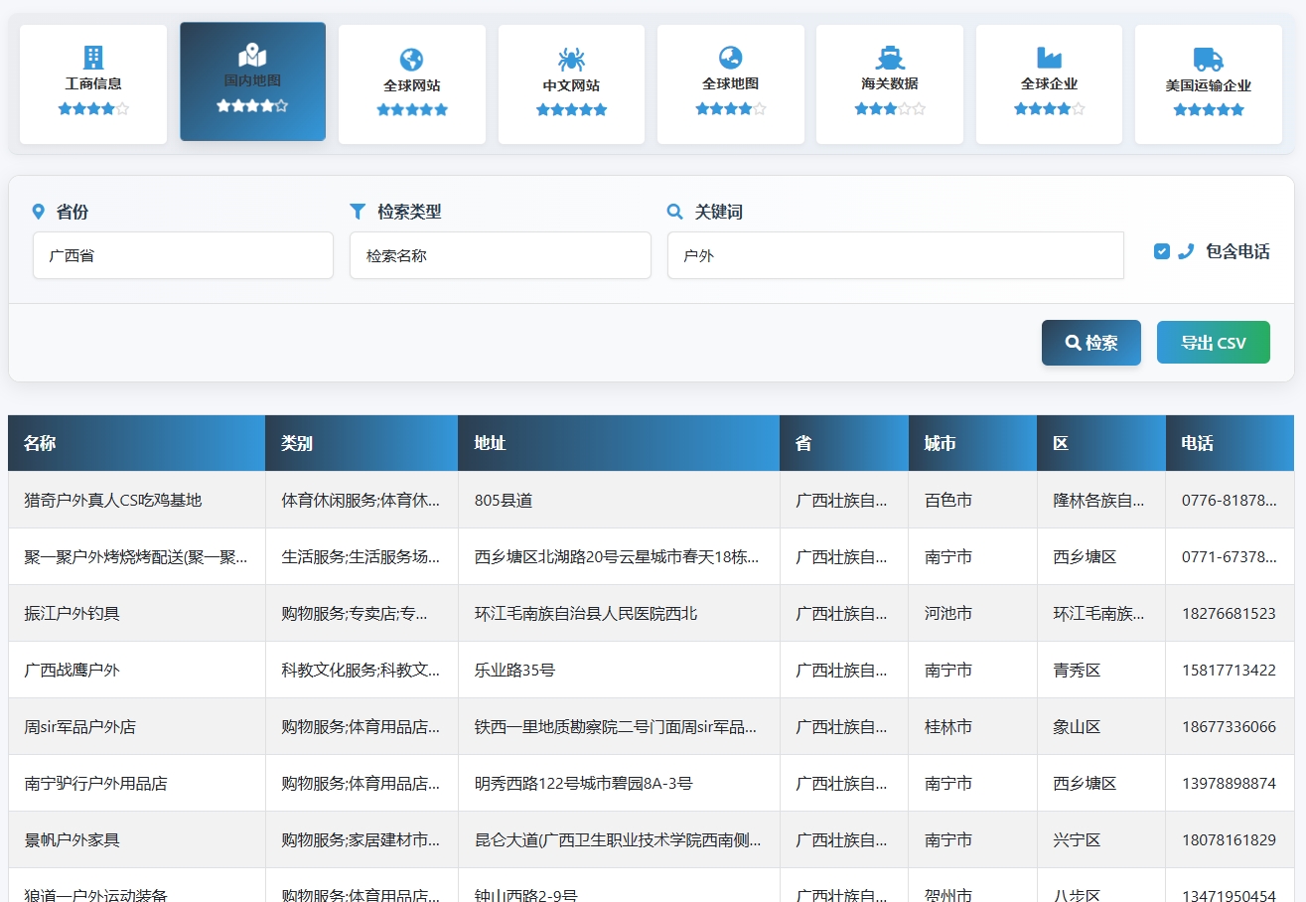Open the 全球企业 data source card
This screenshot has width=1306, height=902.
point(1049,84)
